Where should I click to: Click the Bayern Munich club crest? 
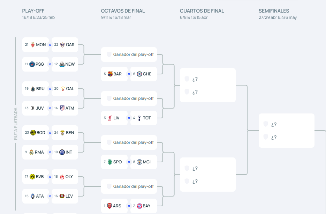pos(139,206)
